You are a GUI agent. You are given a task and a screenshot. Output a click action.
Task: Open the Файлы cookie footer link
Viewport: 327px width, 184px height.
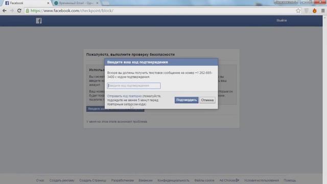[x=204, y=180]
